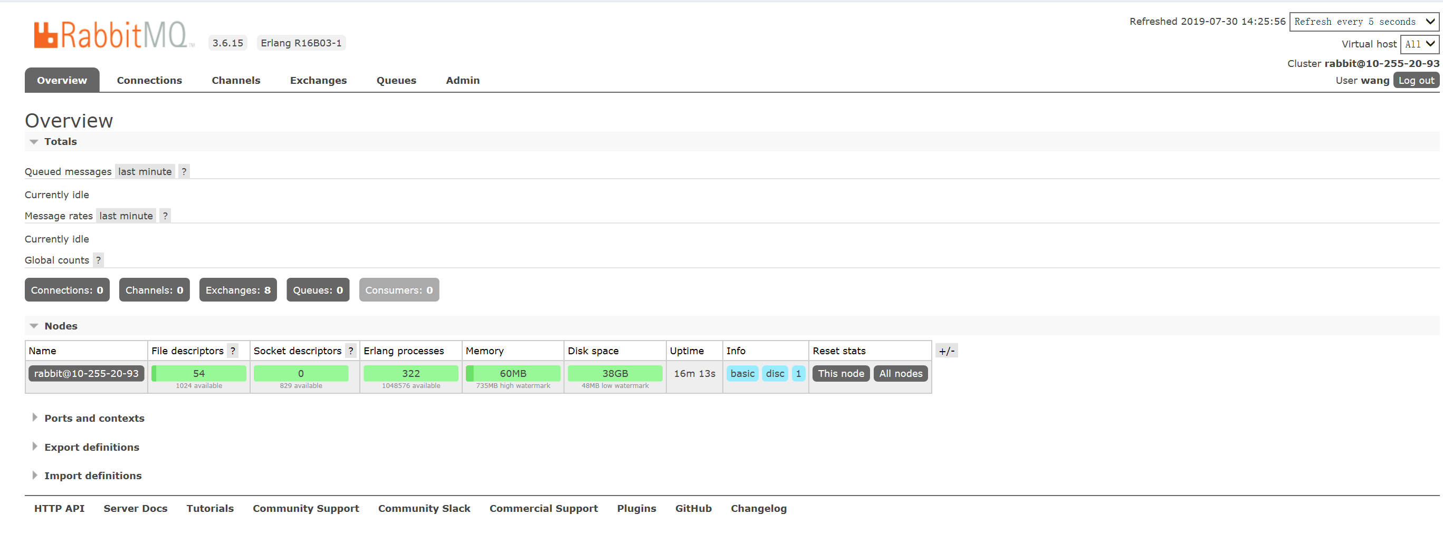This screenshot has width=1443, height=553.
Task: Click the RabbitMQ logo
Action: [x=114, y=35]
